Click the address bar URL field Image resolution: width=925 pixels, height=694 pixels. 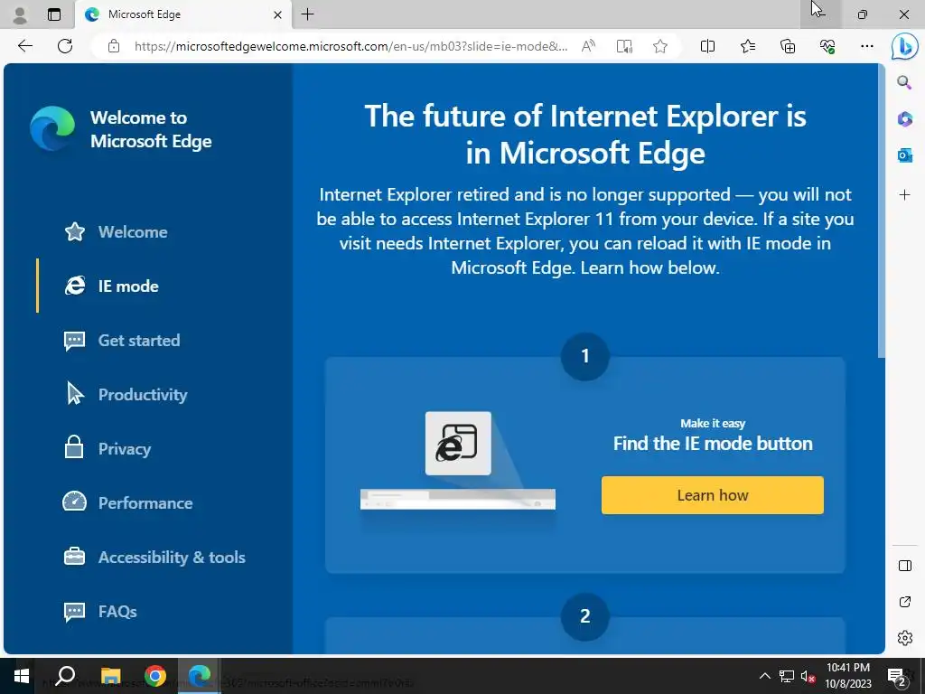click(x=351, y=46)
